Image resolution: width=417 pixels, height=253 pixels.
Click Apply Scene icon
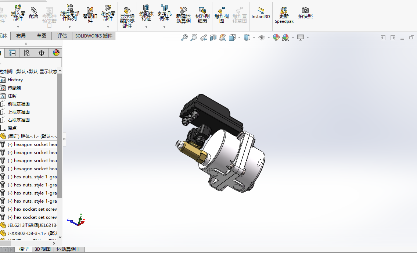pyautogui.click(x=286, y=38)
